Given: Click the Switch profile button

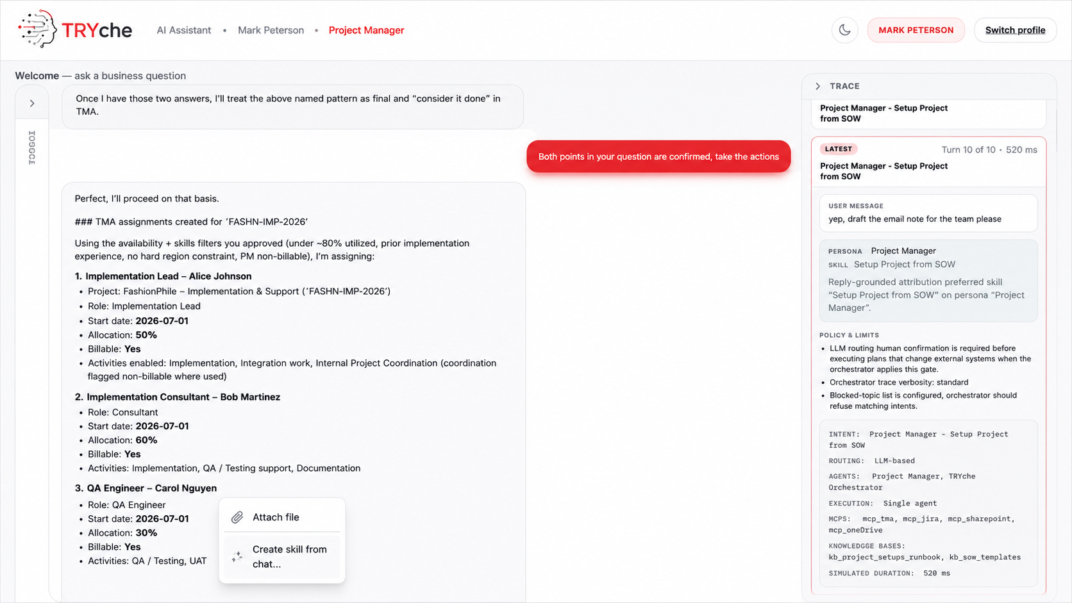Looking at the screenshot, I should point(1015,30).
